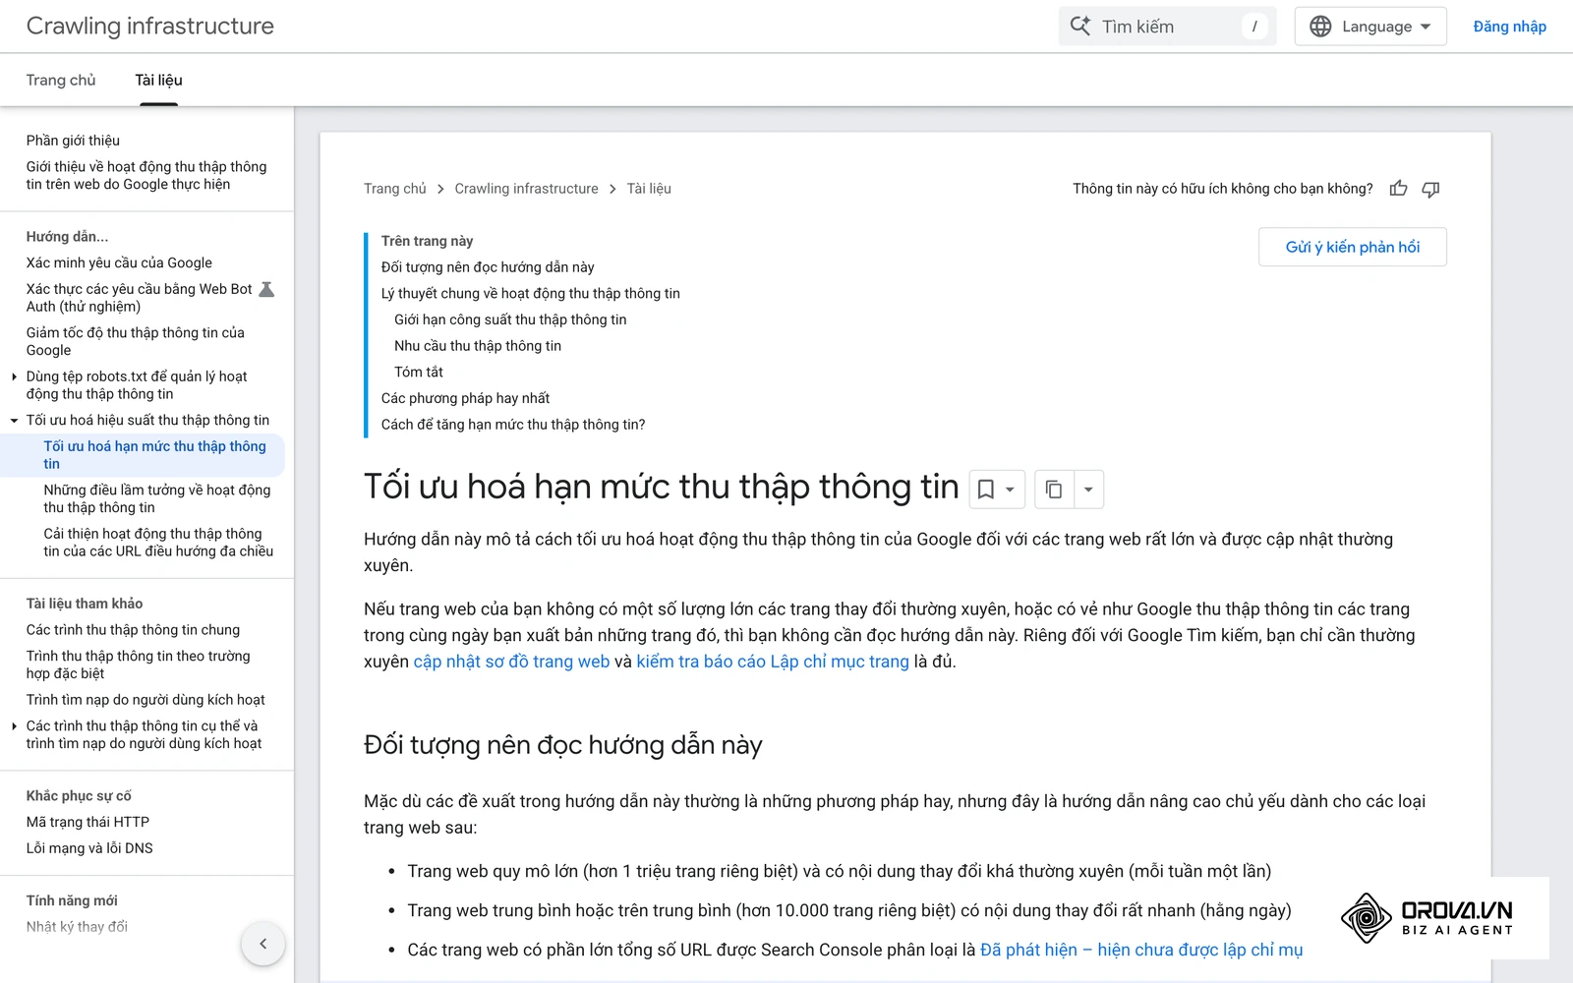Open Những điều lầm tưởng về hoạt động thu thập
Image resolution: width=1573 pixels, height=983 pixels.
157,499
